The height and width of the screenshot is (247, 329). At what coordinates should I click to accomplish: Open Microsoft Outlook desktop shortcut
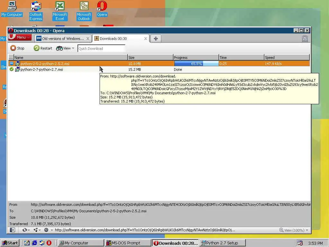[84, 11]
